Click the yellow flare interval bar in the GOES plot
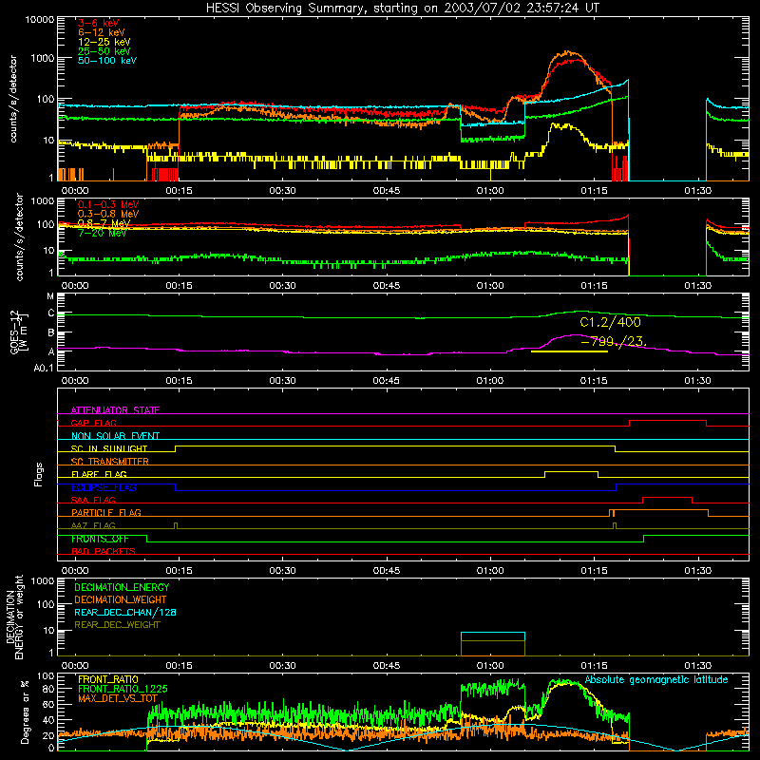 click(x=569, y=351)
